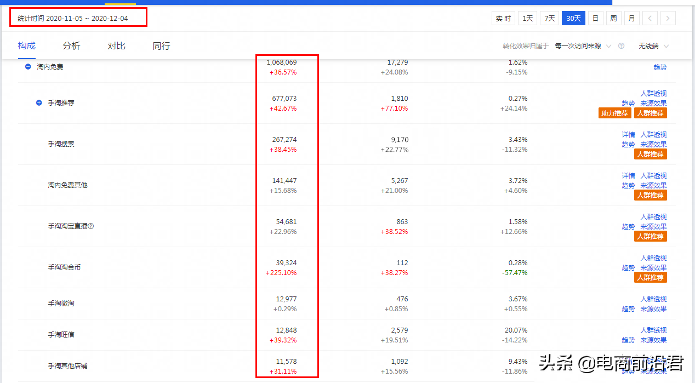Select the 实时 time range
The height and width of the screenshot is (383, 695).
pos(504,18)
